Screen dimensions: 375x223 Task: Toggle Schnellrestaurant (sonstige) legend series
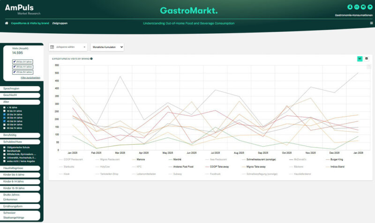tap(259, 159)
